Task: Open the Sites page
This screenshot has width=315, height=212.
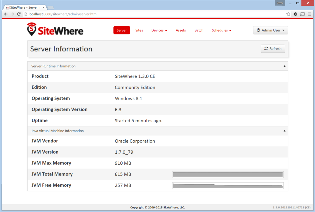Action: 139,30
